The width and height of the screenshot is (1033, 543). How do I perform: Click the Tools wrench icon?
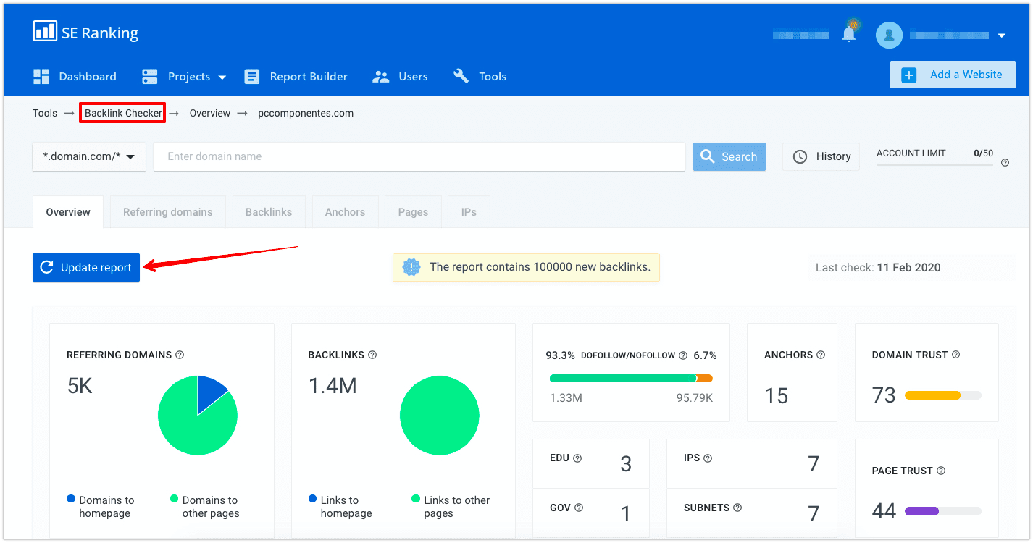[461, 76]
